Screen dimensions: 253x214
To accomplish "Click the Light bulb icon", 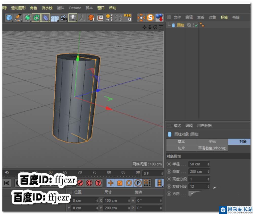I will [73, 18].
